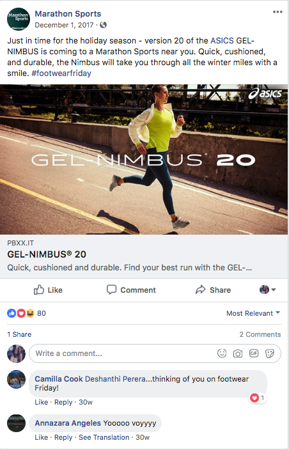
Task: Like the Marathon Sports post
Action: coord(48,290)
